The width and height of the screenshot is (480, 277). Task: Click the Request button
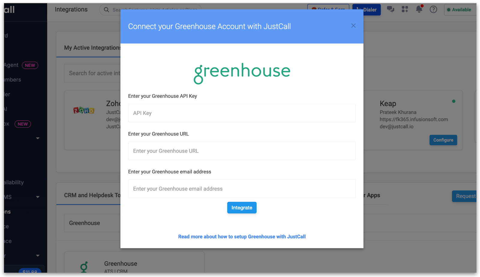coord(464,196)
